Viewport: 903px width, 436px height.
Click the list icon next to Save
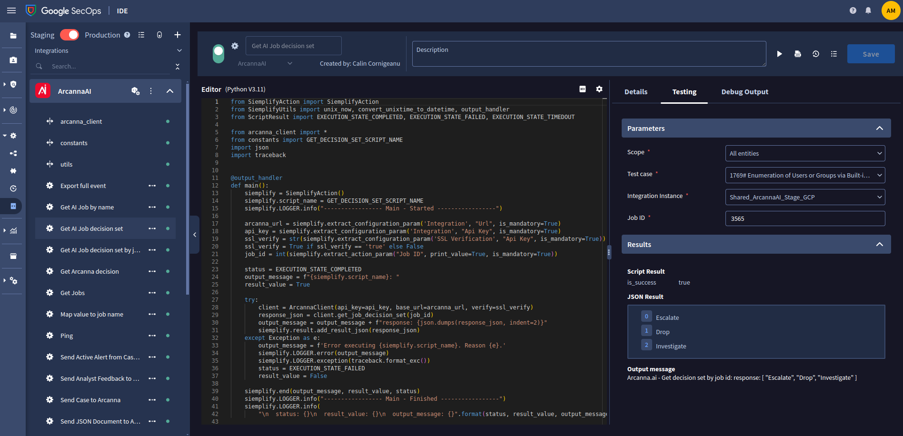pyautogui.click(x=834, y=54)
